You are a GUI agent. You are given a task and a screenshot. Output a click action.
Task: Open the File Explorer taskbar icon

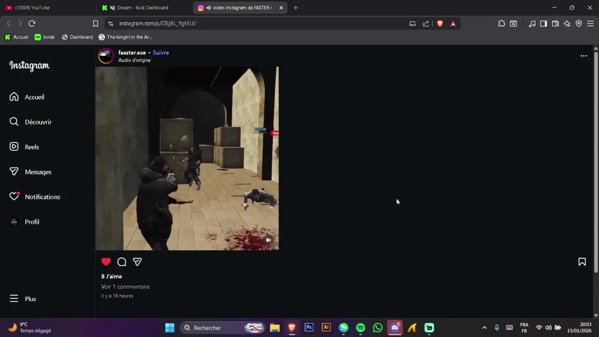click(x=275, y=328)
